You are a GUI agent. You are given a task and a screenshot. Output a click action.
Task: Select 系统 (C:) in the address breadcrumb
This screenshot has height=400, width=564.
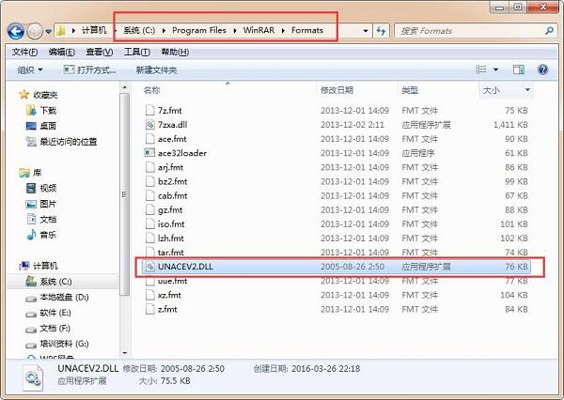click(139, 30)
